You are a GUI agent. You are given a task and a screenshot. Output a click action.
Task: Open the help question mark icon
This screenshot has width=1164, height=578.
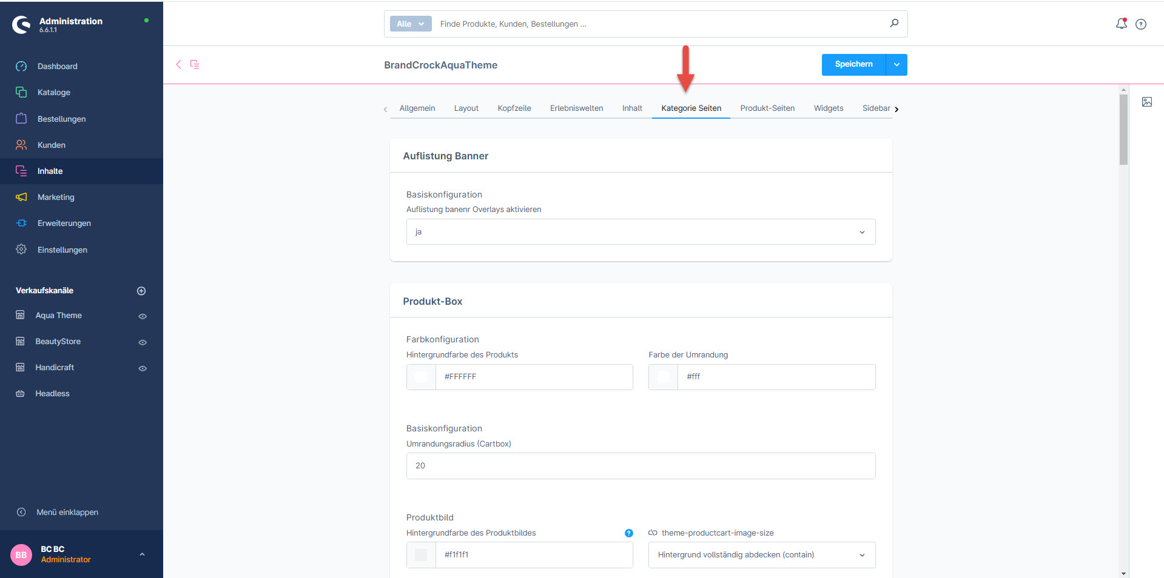pos(1141,24)
